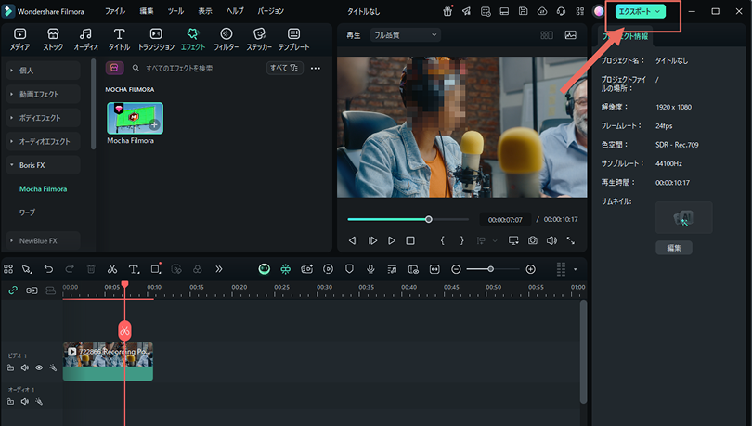Viewport: 752px width, 426px height.
Task: Click the preview playback progress slider
Action: 408,219
